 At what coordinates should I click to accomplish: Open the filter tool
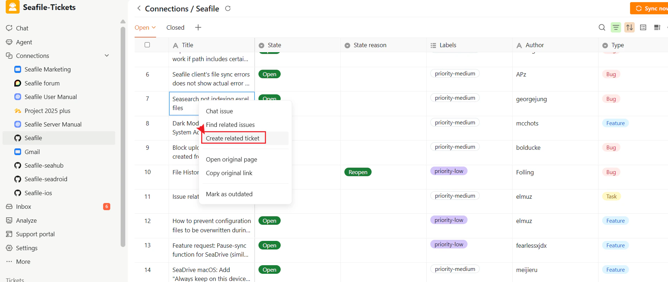616,28
